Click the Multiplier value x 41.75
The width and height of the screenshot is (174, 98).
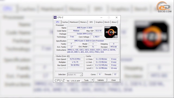coord(75,62)
